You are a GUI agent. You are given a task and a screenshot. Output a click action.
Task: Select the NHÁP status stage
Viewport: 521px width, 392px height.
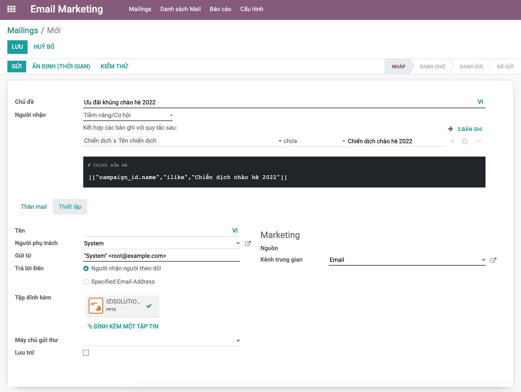pyautogui.click(x=399, y=67)
